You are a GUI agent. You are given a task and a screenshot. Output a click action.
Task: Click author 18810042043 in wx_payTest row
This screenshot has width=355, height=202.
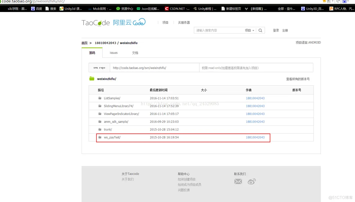[x=255, y=137]
